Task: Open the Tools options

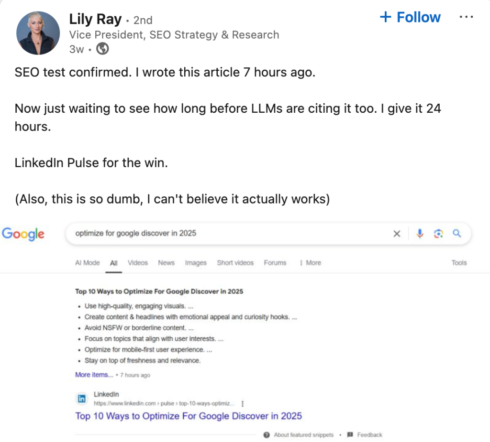Action: click(x=458, y=263)
